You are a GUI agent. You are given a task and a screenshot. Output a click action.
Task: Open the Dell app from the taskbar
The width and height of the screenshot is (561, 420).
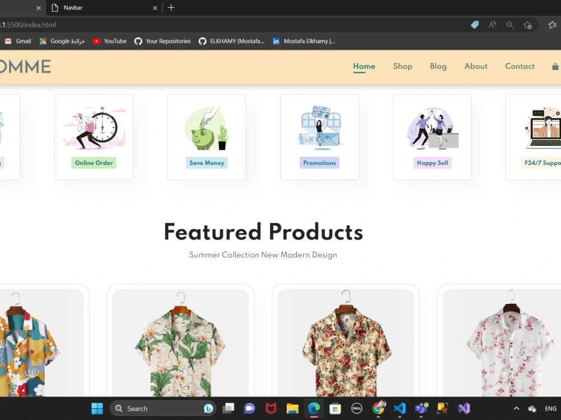pos(356,408)
